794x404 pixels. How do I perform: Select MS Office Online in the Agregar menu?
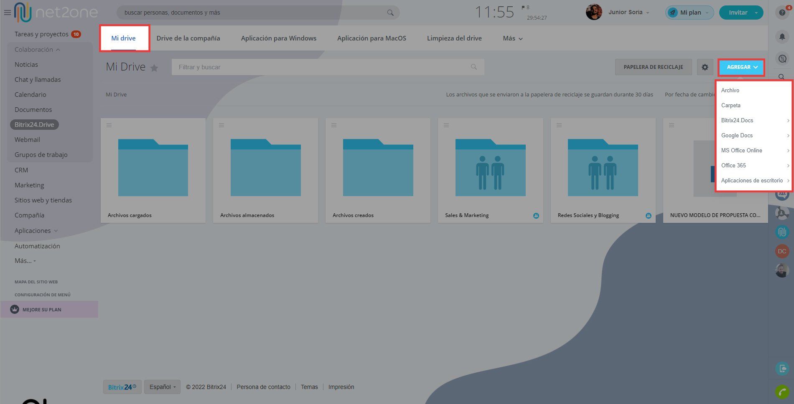tap(754, 150)
